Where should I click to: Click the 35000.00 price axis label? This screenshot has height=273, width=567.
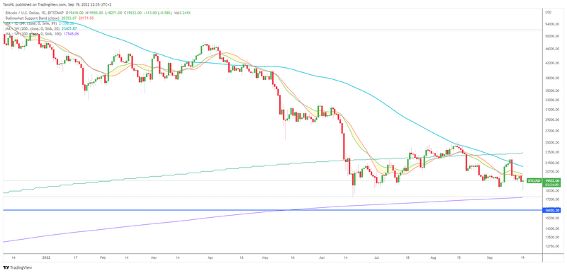(x=552, y=91)
